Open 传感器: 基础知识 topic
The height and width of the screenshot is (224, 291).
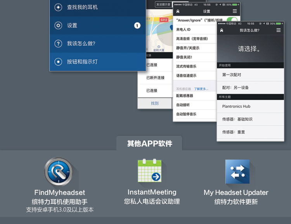coord(250,119)
